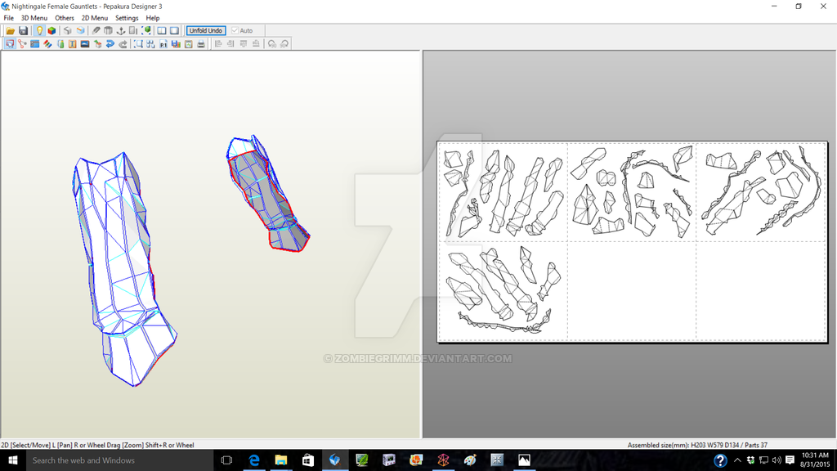837x471 pixels.
Task: Click the P.1 page number icon
Action: point(163,44)
